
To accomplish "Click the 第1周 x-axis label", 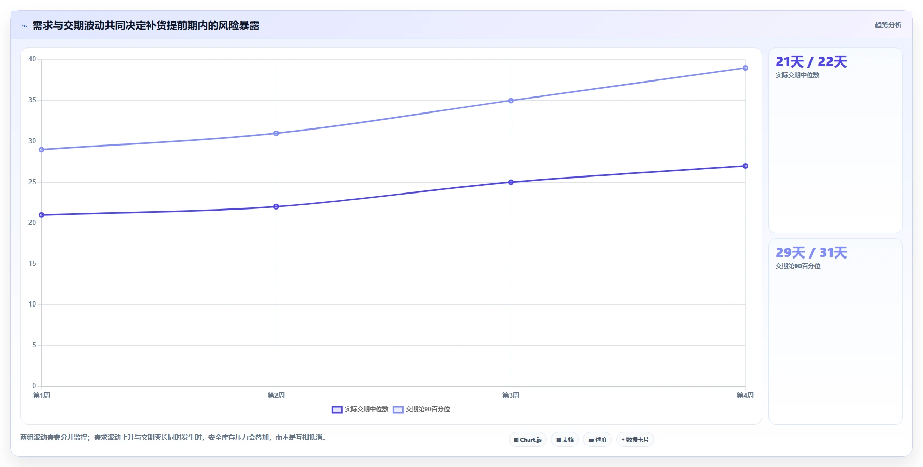I will [41, 395].
